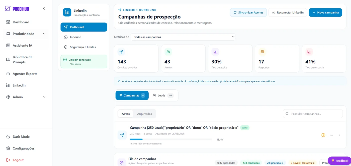This screenshot has height=166, width=351.
Task: Click the Fila de campanhas clock icon
Action: pos(122,162)
